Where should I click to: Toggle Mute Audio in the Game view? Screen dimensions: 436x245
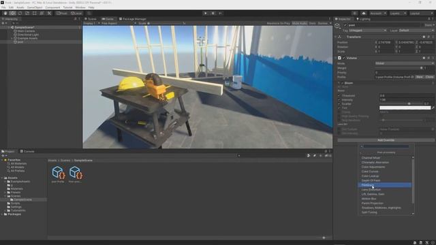click(300, 23)
